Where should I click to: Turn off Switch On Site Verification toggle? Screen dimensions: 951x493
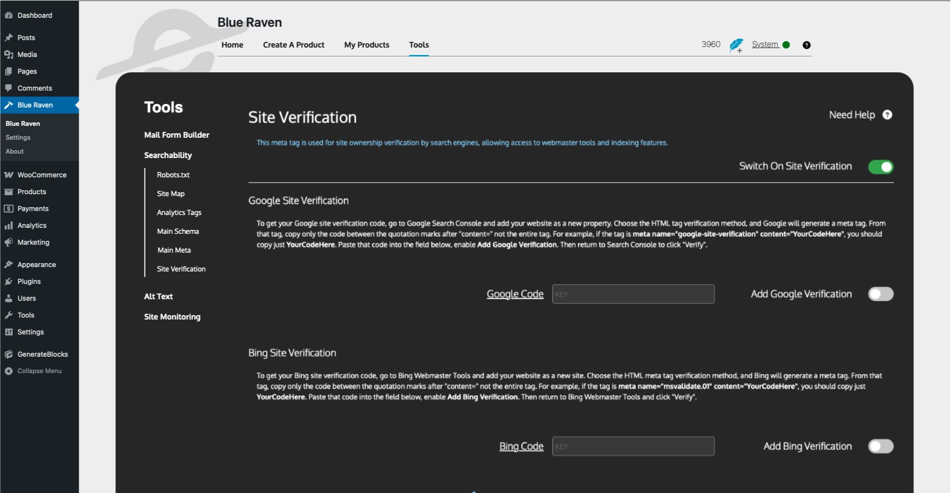click(x=881, y=167)
